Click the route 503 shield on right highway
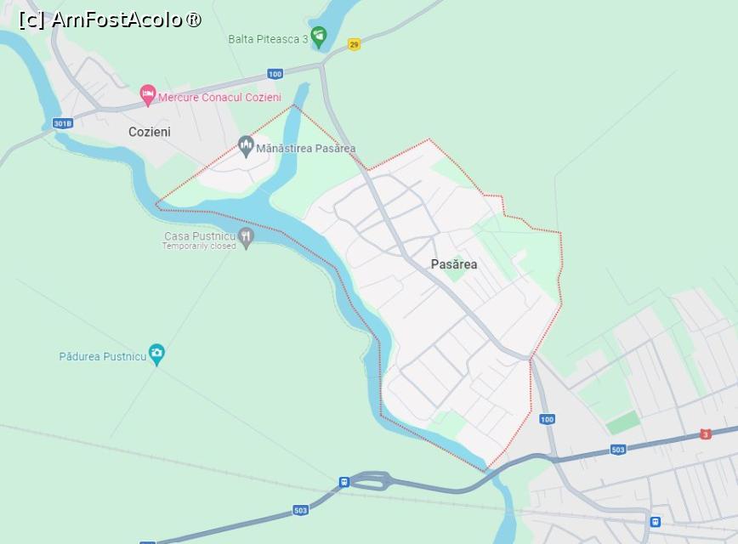Screen dimensions: 738x544 (618, 450)
